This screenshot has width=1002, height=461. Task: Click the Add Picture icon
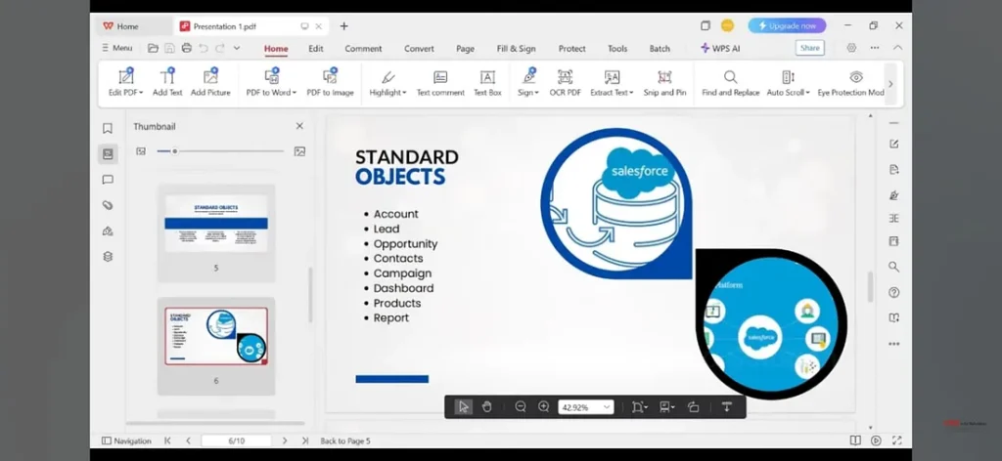210,77
